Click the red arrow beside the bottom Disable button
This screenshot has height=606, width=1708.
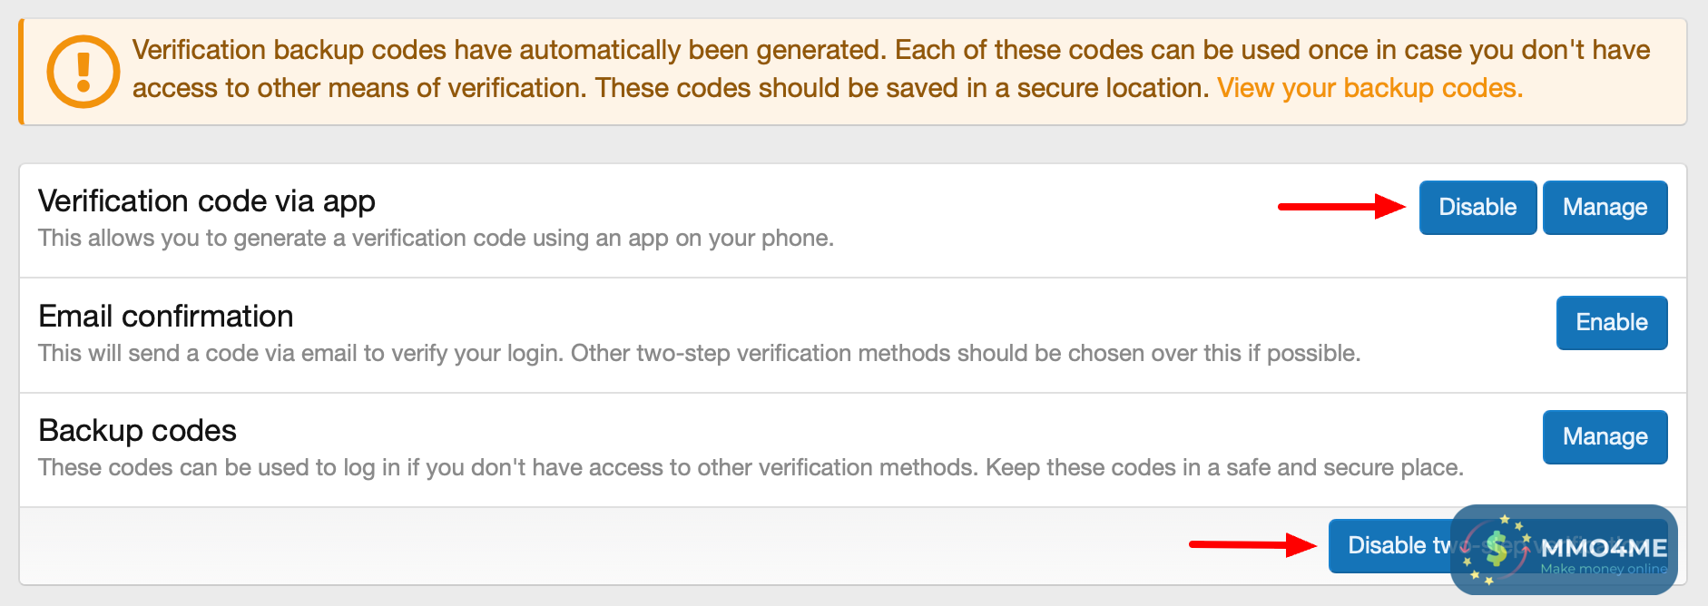pyautogui.click(x=1252, y=544)
